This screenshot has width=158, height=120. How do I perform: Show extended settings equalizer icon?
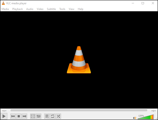(39, 116)
